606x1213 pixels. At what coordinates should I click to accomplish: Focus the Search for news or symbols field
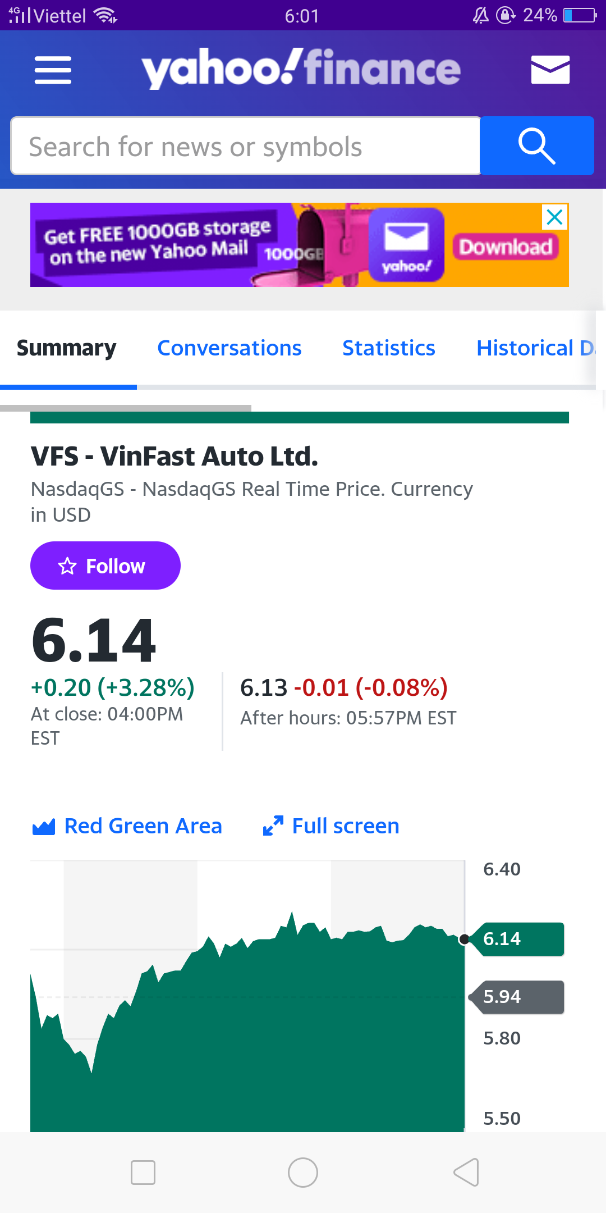click(x=246, y=146)
